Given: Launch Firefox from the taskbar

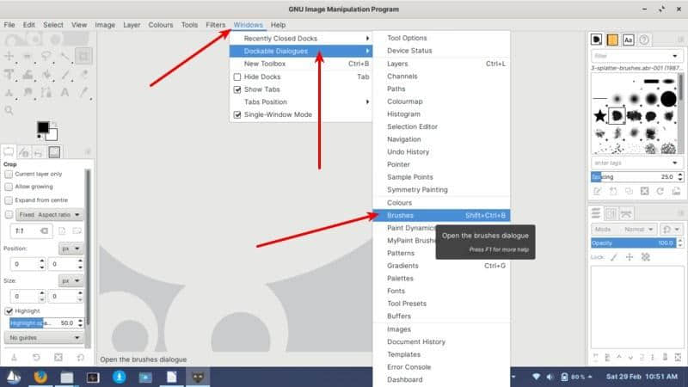Looking at the screenshot, I should point(40,377).
